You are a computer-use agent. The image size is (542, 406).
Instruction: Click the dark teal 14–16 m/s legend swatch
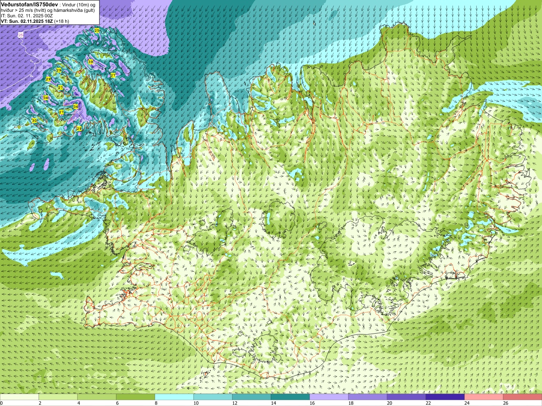click(290, 397)
